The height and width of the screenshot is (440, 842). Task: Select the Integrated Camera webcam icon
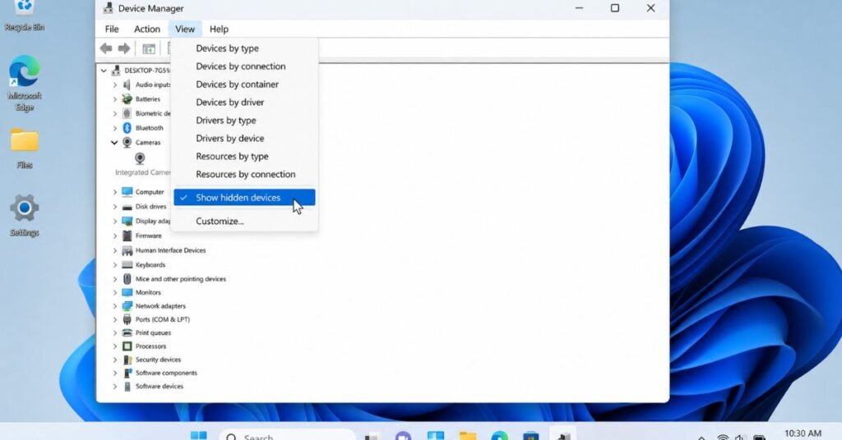pyautogui.click(x=140, y=158)
